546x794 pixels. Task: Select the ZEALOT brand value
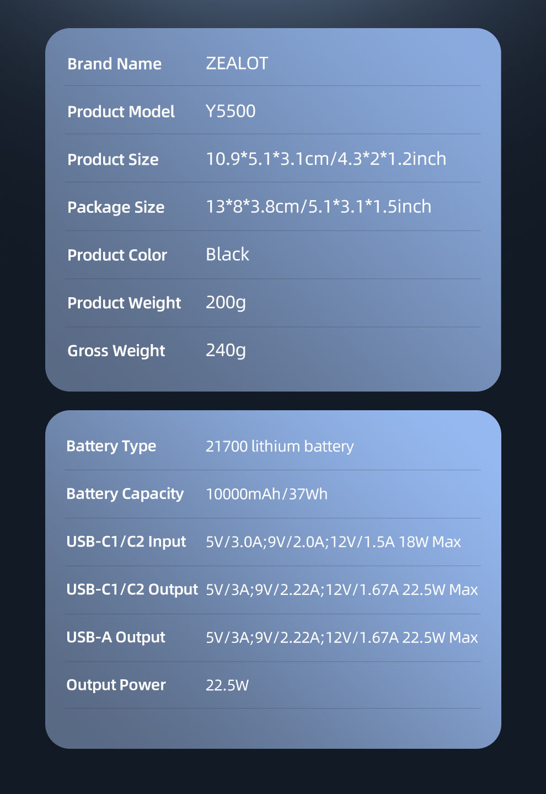pos(237,63)
